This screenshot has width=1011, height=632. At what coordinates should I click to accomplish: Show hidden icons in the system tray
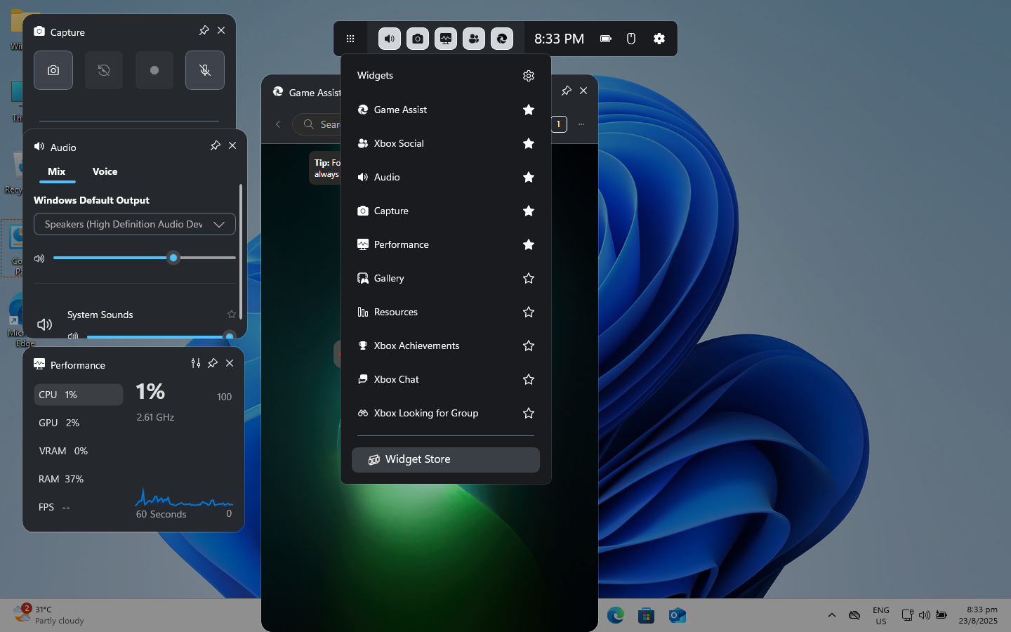click(832, 615)
